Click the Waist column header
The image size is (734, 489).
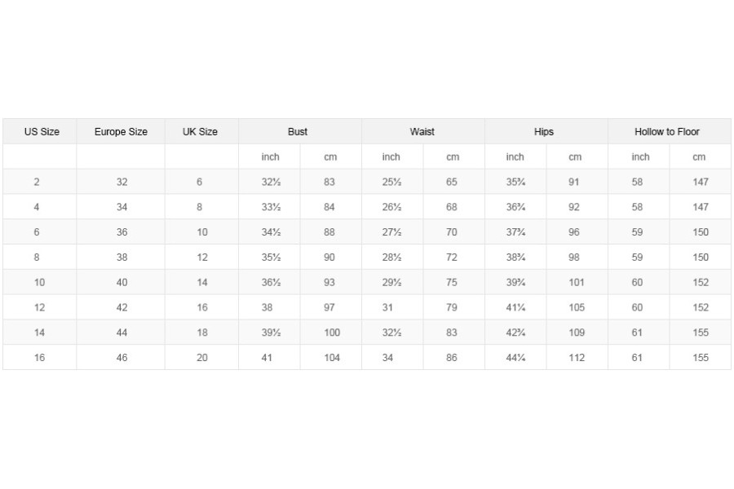[x=422, y=131]
